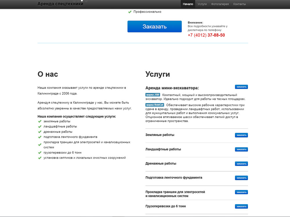The width and height of the screenshot is (290, 217).
Task: Click Грузоперевозки до 6 тонн service title
Action: (166, 206)
